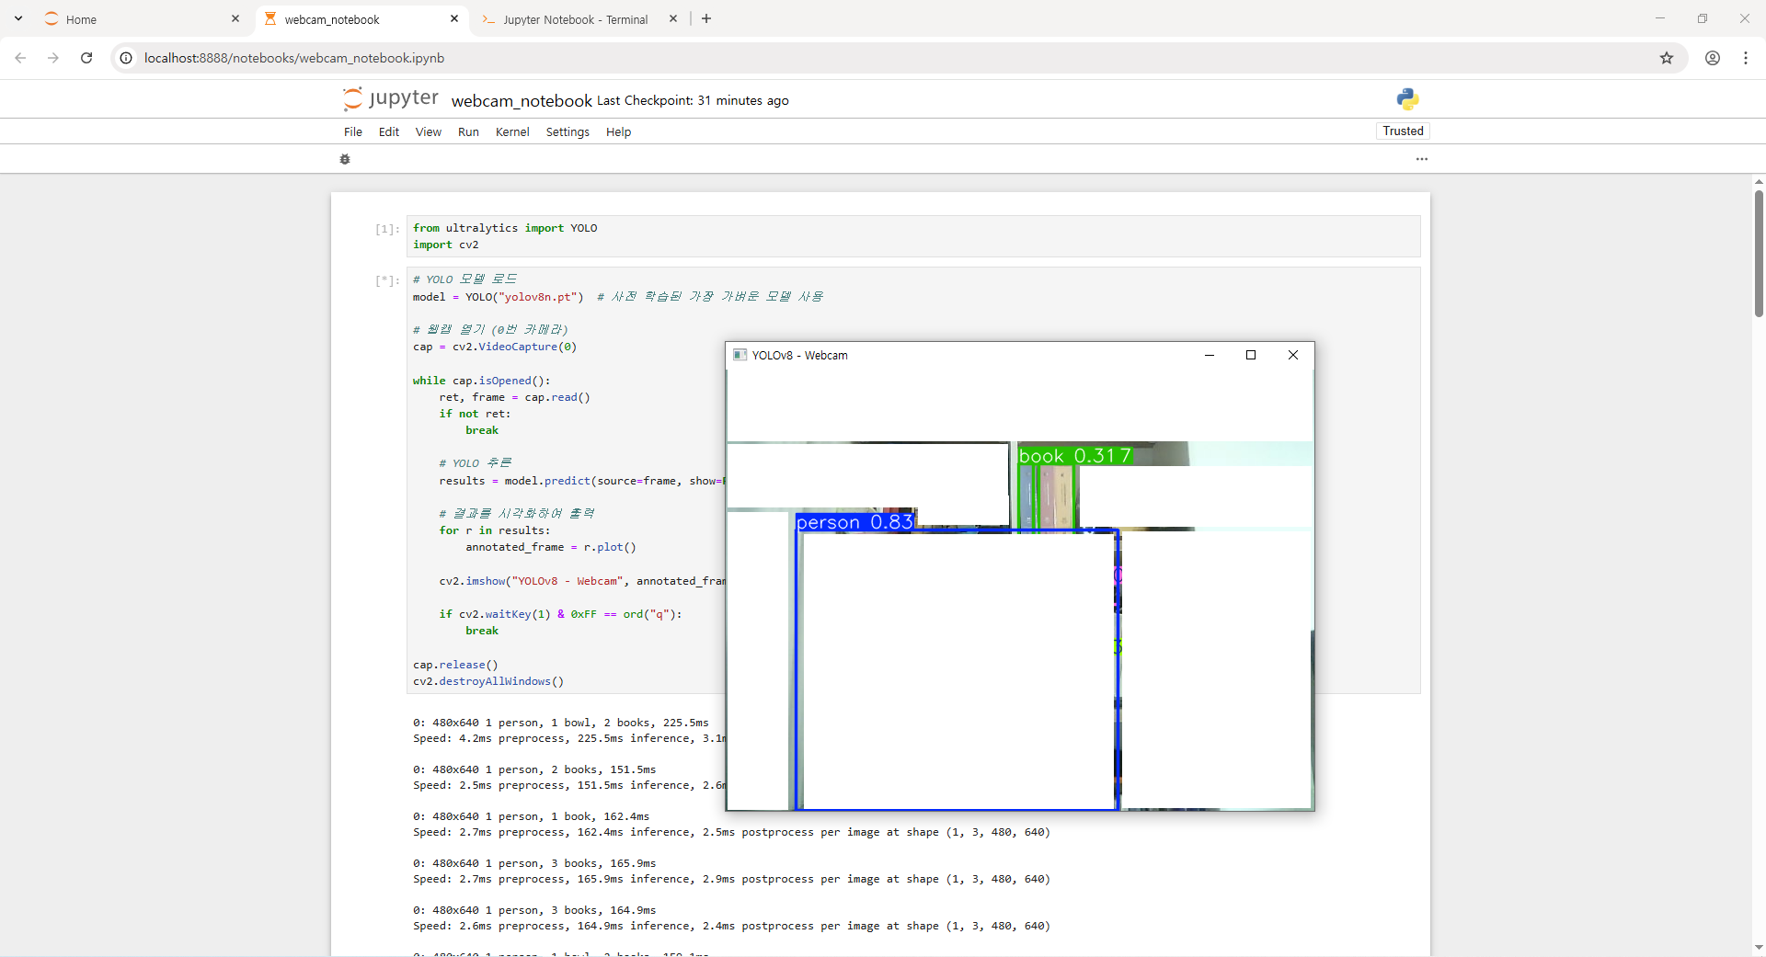Go forward in browser history

(53, 58)
